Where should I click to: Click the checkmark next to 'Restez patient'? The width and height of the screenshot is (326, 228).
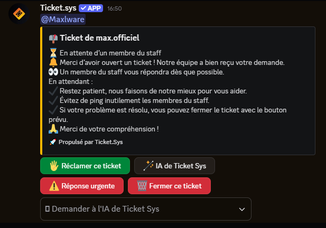pos(53,91)
